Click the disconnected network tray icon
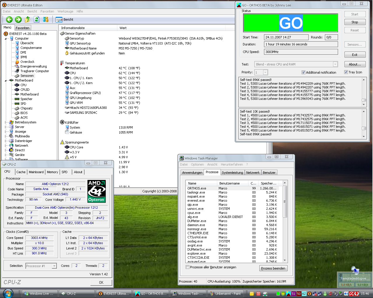 click(314, 294)
